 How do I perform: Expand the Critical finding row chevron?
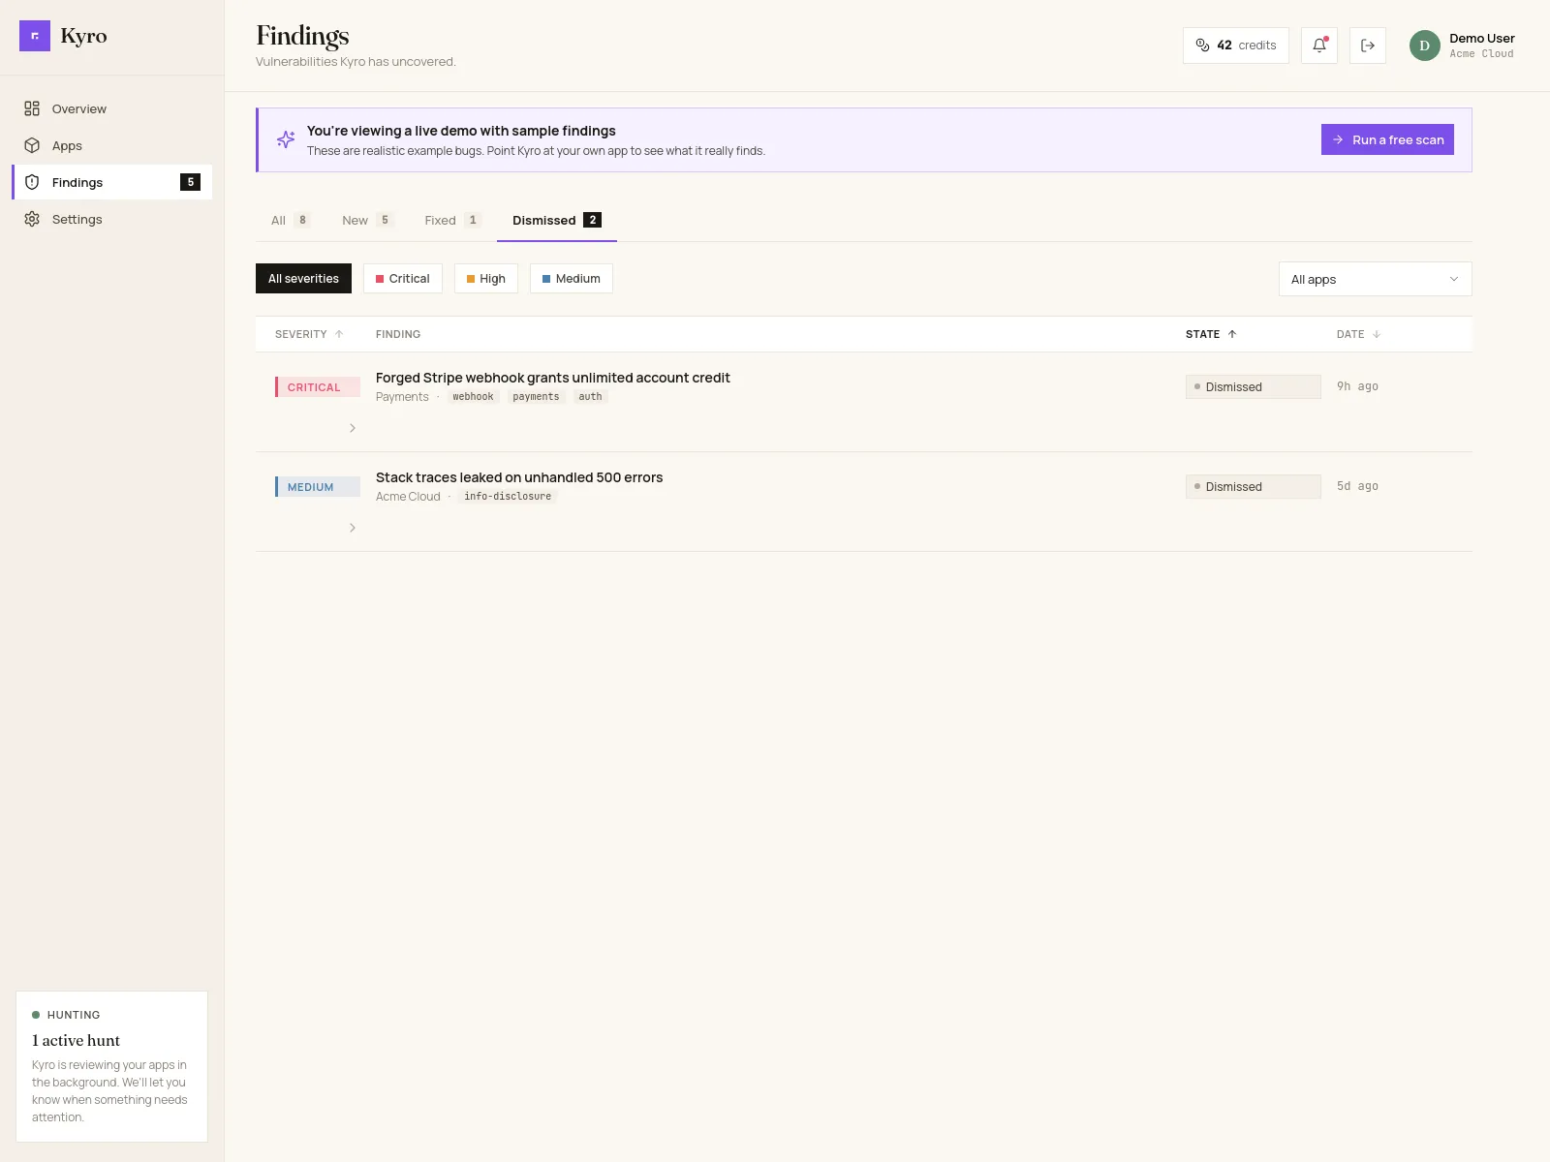point(353,428)
